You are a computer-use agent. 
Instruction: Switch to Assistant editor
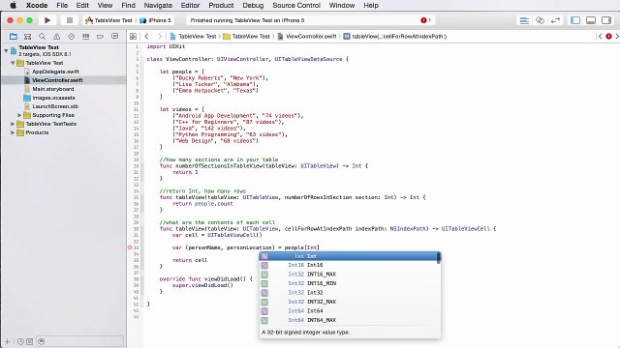541,20
